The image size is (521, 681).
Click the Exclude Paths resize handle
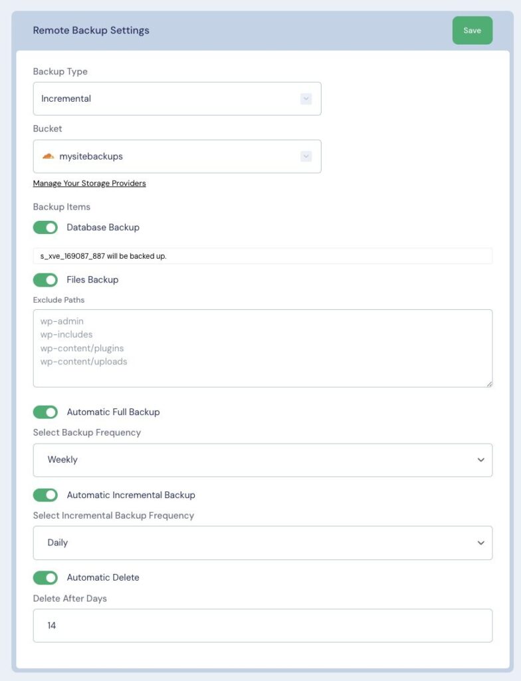point(490,384)
